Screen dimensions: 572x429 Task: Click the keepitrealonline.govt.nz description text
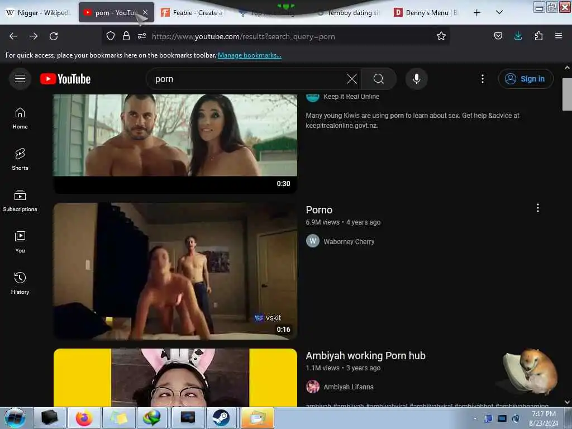tap(342, 126)
